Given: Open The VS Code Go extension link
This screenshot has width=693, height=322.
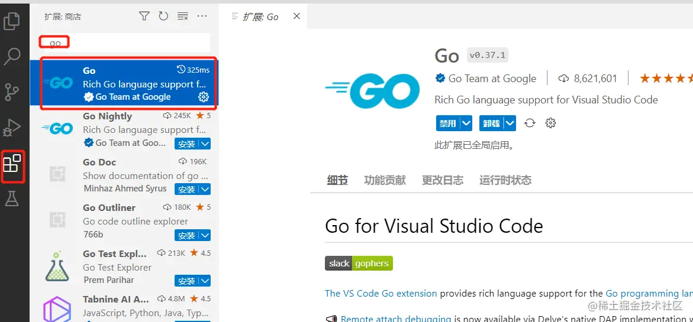Looking at the screenshot, I should (x=381, y=293).
